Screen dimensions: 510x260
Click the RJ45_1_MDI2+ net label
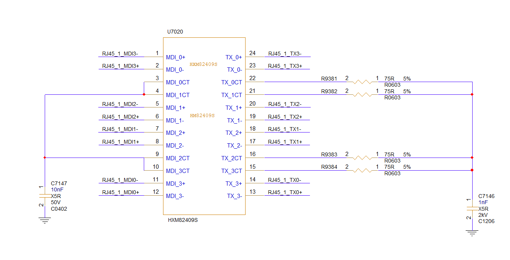(x=120, y=117)
